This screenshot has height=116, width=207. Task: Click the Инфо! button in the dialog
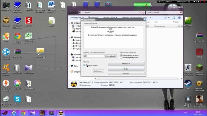coord(126,69)
